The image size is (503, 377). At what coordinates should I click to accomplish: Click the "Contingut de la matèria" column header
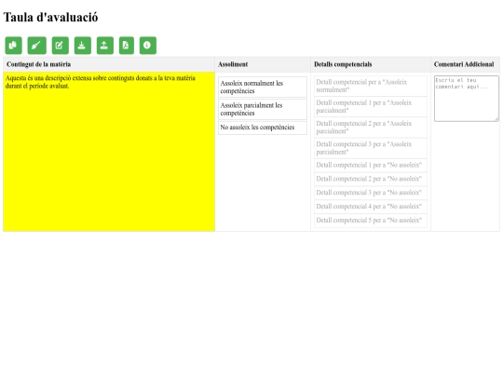click(109, 64)
